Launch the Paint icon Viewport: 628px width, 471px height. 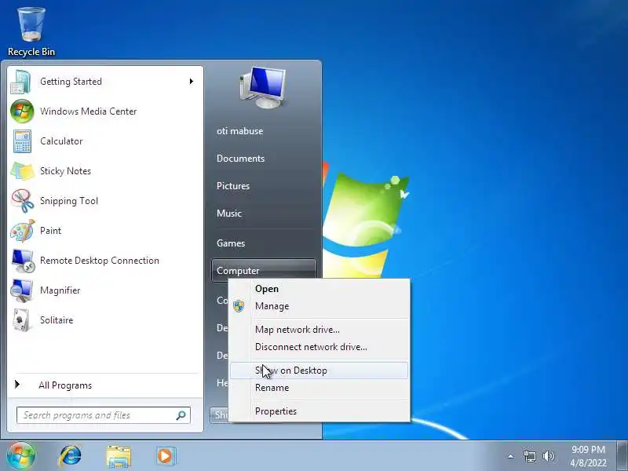coord(22,231)
